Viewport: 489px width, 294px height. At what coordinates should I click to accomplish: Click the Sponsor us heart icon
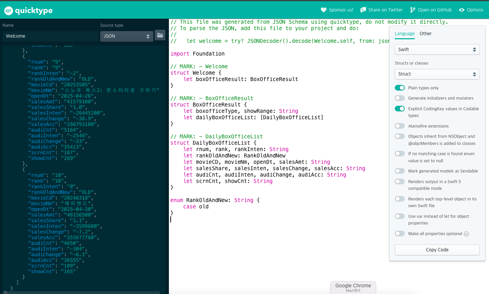click(323, 10)
